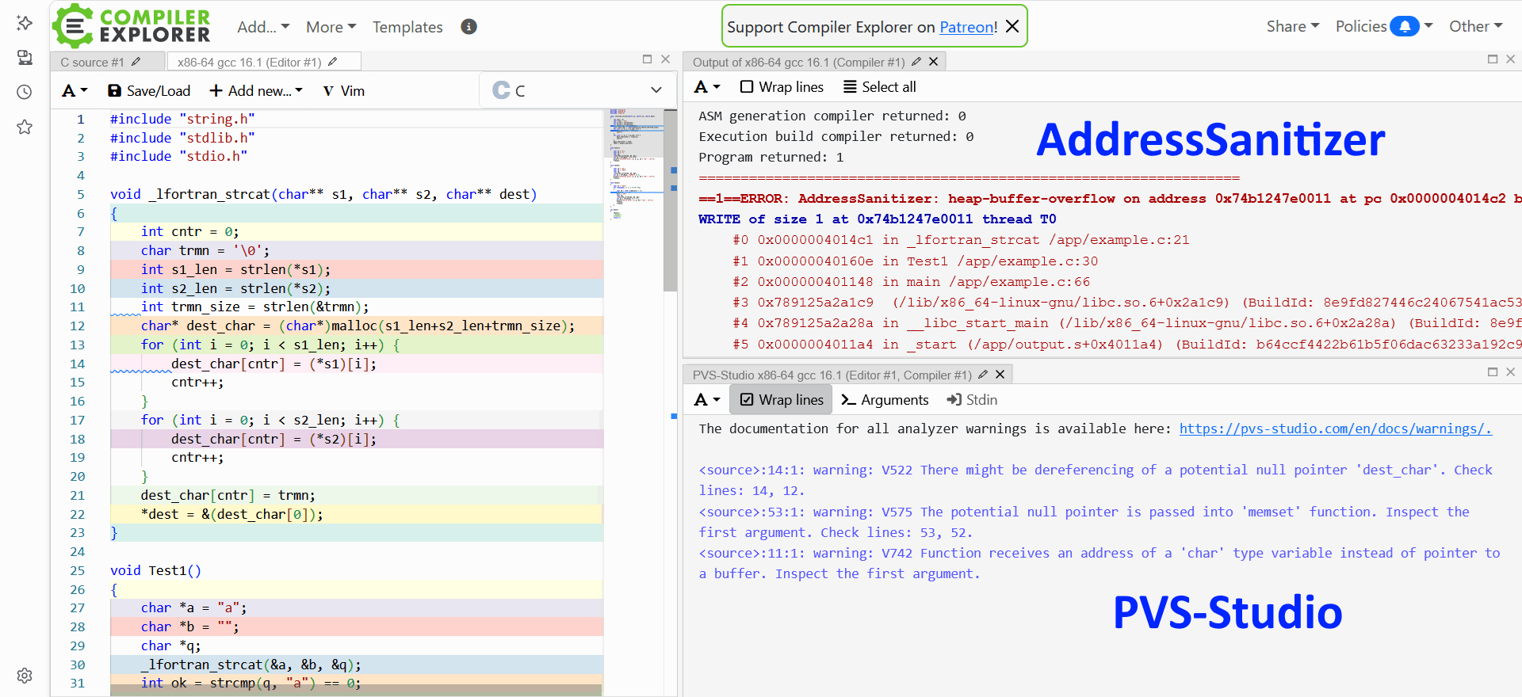This screenshot has height=697, width=1522.
Task: Click Select all in output pane
Action: [x=880, y=87]
